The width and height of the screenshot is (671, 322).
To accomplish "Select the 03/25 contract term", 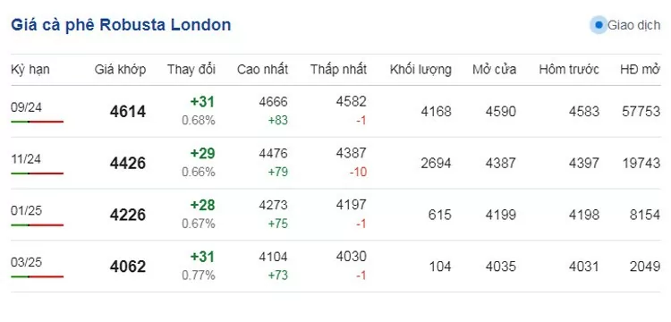I will click(26, 262).
